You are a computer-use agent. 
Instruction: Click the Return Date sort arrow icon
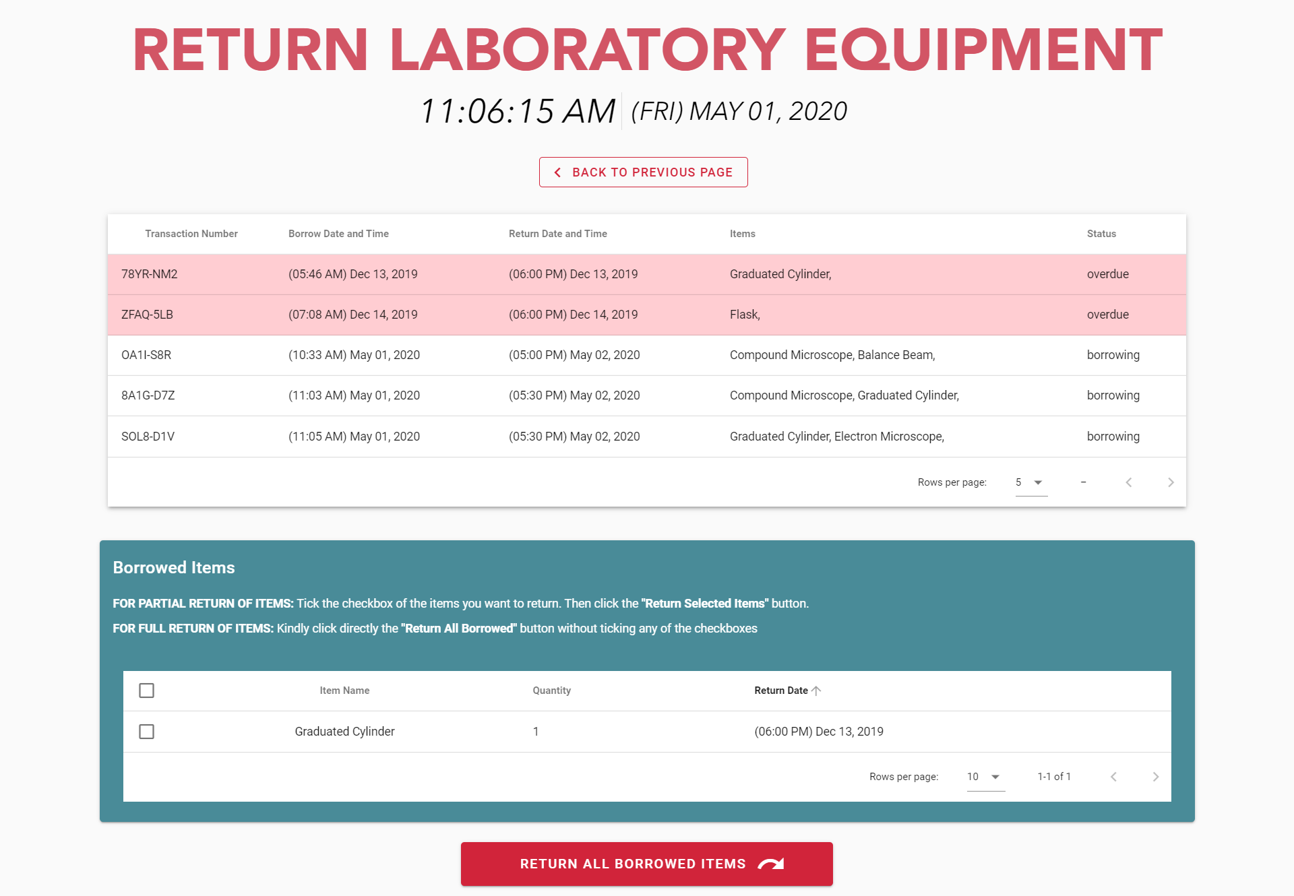(x=817, y=691)
